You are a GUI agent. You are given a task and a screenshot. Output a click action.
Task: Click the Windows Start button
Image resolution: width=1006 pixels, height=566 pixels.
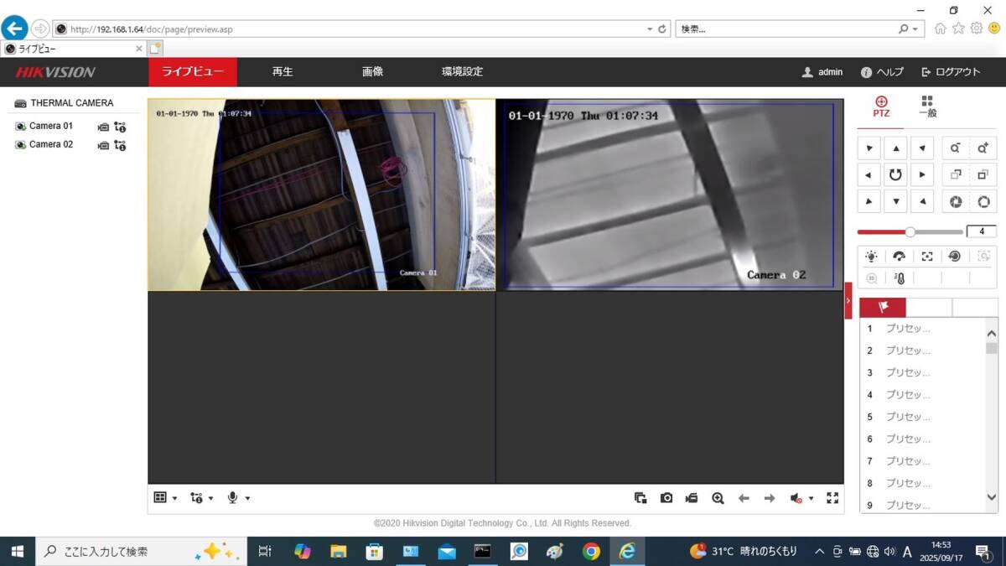point(17,551)
